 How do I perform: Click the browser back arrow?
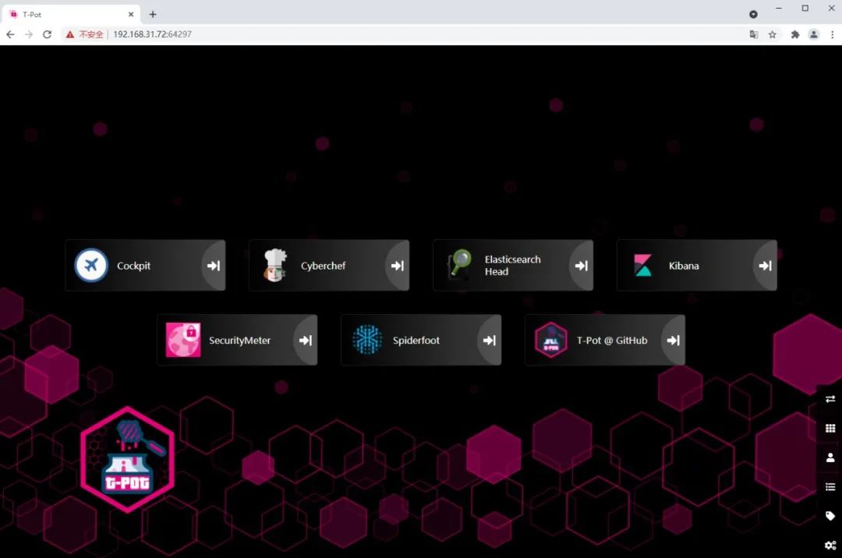(x=11, y=34)
